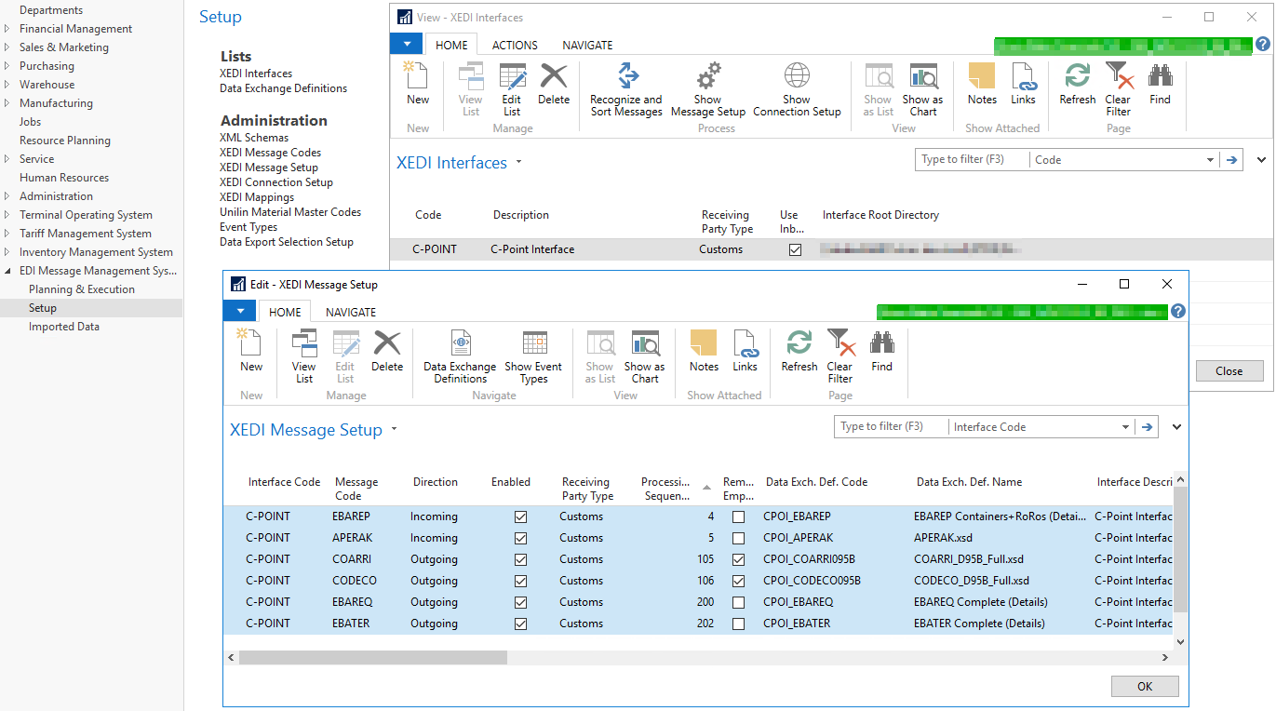Click filter text box in Message Setup
This screenshot has width=1276, height=711.
click(891, 427)
